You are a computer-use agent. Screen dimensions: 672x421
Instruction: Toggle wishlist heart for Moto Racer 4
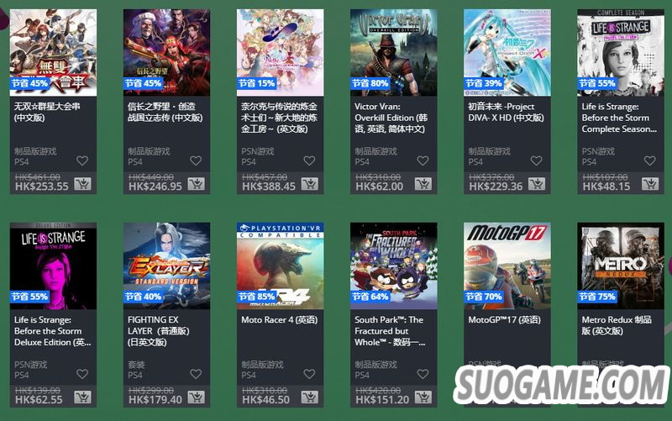click(309, 374)
